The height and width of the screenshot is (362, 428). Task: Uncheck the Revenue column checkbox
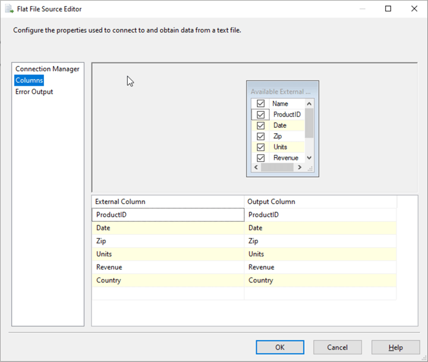point(260,158)
